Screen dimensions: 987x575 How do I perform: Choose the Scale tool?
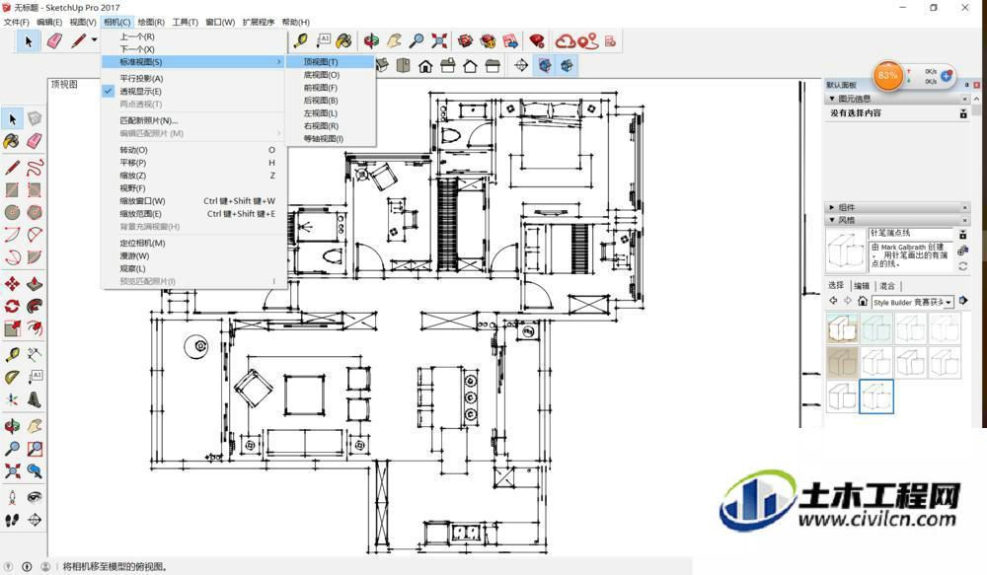click(11, 328)
